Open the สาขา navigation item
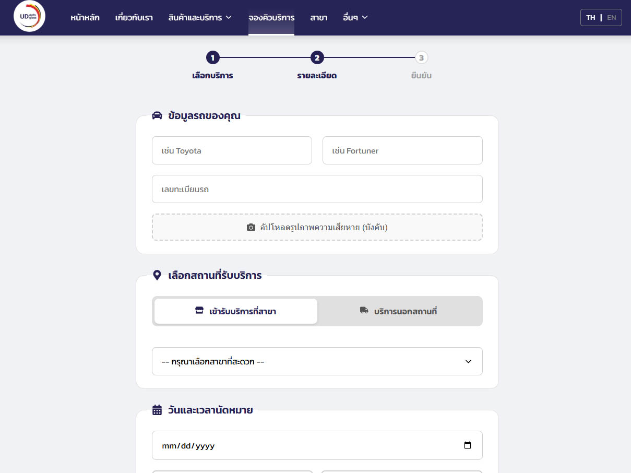631x473 pixels. (x=318, y=18)
